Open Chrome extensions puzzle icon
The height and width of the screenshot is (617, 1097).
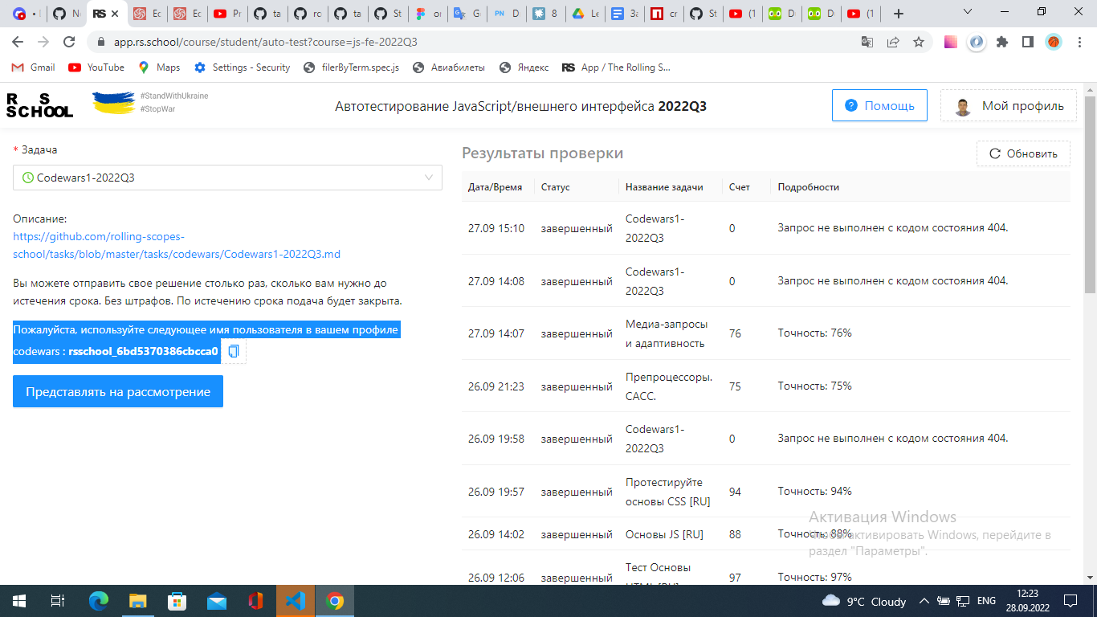pyautogui.click(x=1002, y=42)
